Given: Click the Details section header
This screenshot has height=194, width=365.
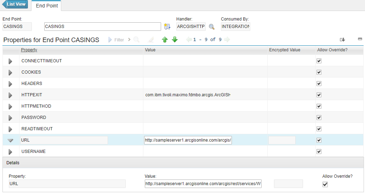Looking at the screenshot, I should (x=183, y=163).
